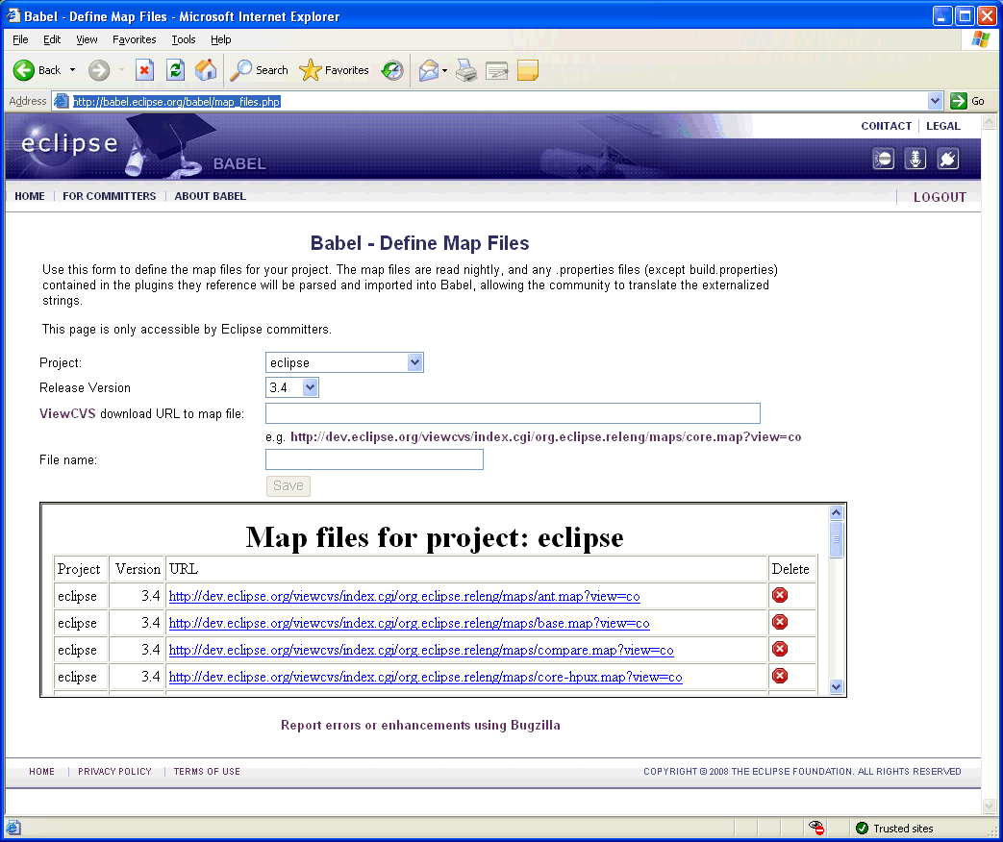This screenshot has width=1003, height=842.
Task: Click the privacy eye status bar icon
Action: click(x=816, y=828)
